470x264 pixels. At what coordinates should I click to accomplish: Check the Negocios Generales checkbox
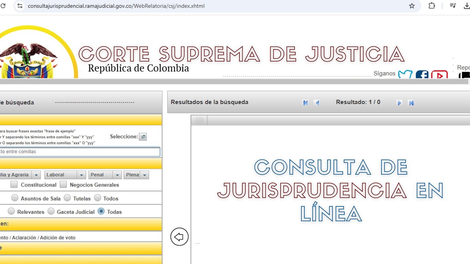click(x=63, y=184)
